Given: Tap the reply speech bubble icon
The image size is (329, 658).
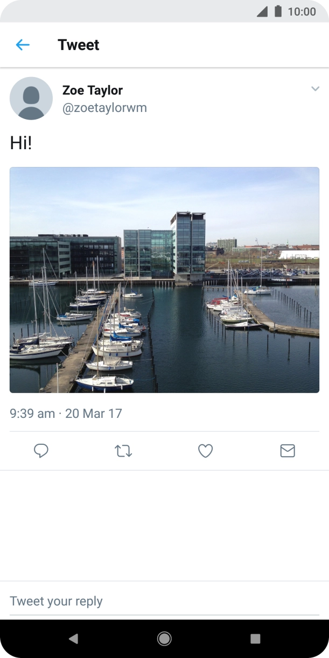Looking at the screenshot, I should 41,451.
